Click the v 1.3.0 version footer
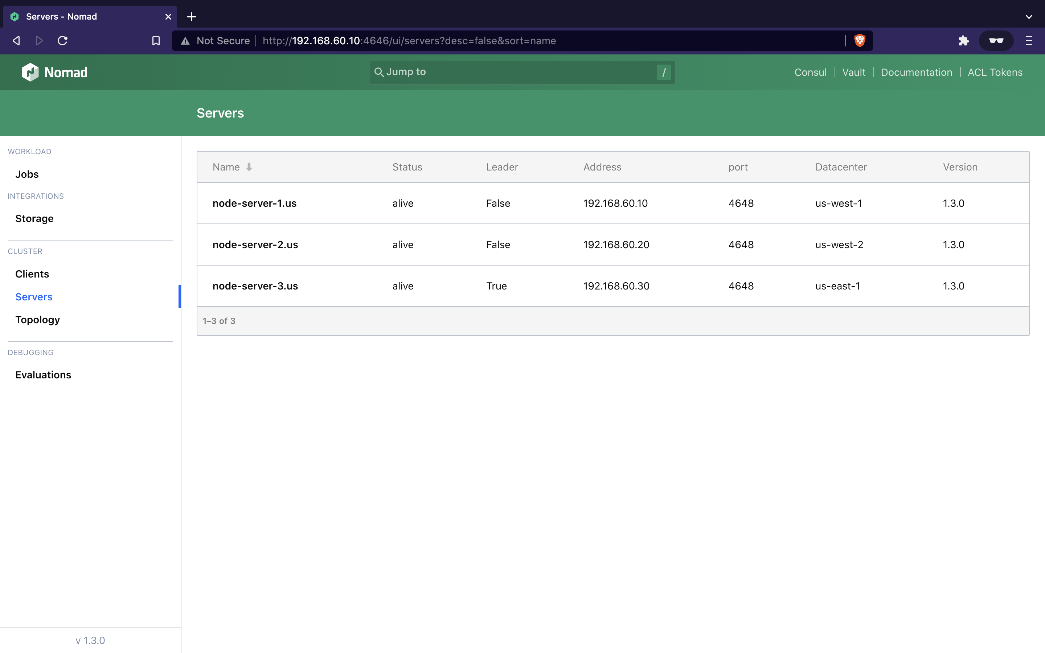Screen dimensions: 1045x653 [90, 640]
